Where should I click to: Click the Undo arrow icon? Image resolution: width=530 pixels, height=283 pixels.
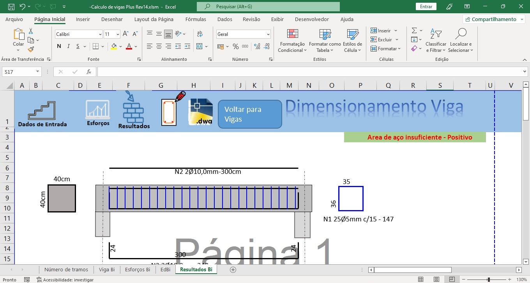point(23,7)
